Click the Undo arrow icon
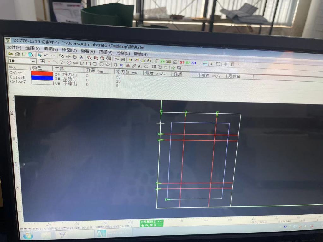The width and height of the screenshot is (323, 242). tap(46, 56)
